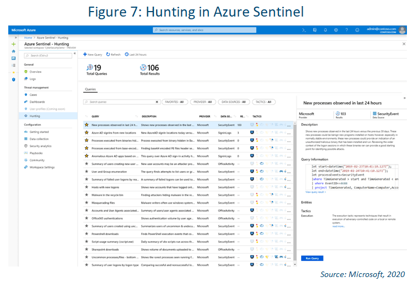Favorite the Malware in the recycle bin query
This screenshot has width=413, height=282.
tap(87, 195)
